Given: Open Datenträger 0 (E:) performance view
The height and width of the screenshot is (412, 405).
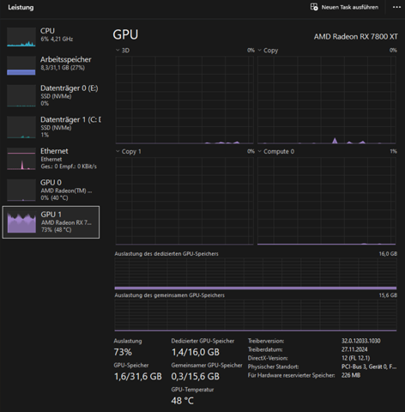Looking at the screenshot, I should click(53, 95).
